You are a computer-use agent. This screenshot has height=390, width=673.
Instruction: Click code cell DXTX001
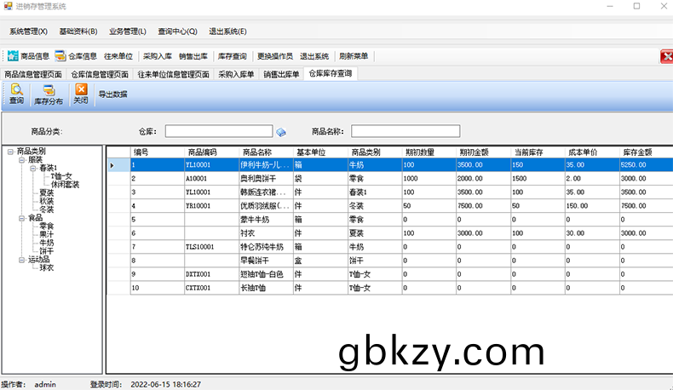[x=211, y=274]
